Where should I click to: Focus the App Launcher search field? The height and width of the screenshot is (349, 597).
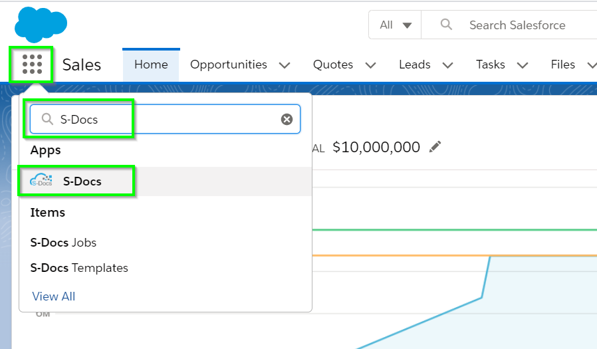coord(166,119)
